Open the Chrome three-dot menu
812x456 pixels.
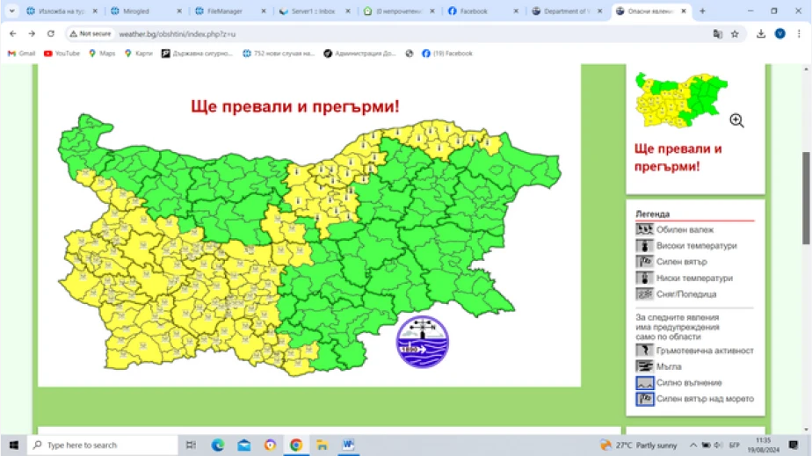pyautogui.click(x=799, y=33)
